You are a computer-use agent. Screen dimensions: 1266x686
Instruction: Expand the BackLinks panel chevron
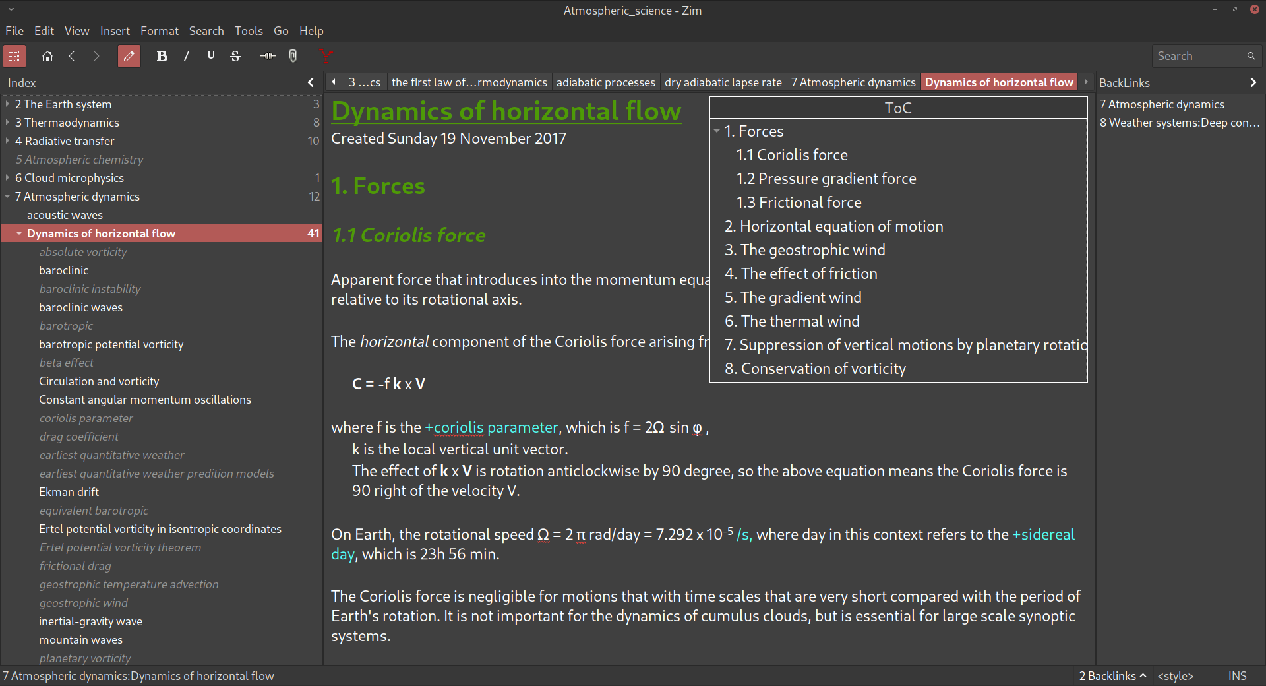[1253, 82]
